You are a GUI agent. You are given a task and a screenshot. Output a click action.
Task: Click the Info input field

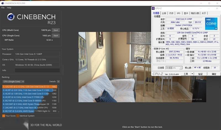pyautogui.click(x=37, y=70)
